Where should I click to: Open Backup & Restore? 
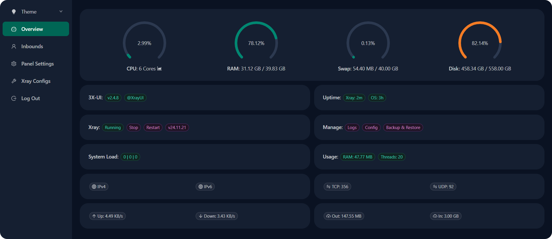point(403,128)
